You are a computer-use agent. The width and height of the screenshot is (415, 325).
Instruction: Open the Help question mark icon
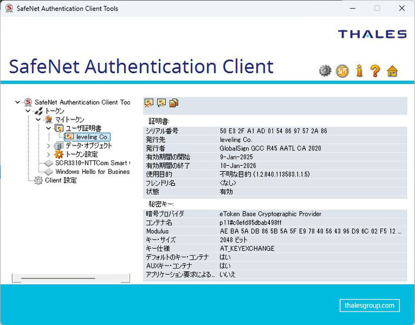pos(375,71)
